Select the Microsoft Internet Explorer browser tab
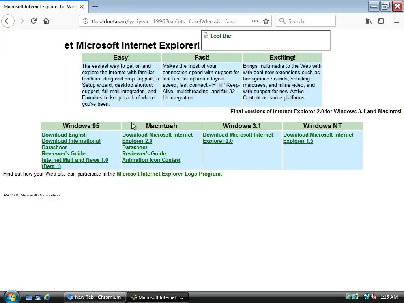Image resolution: width=404 pixels, height=303 pixels. (x=44, y=7)
